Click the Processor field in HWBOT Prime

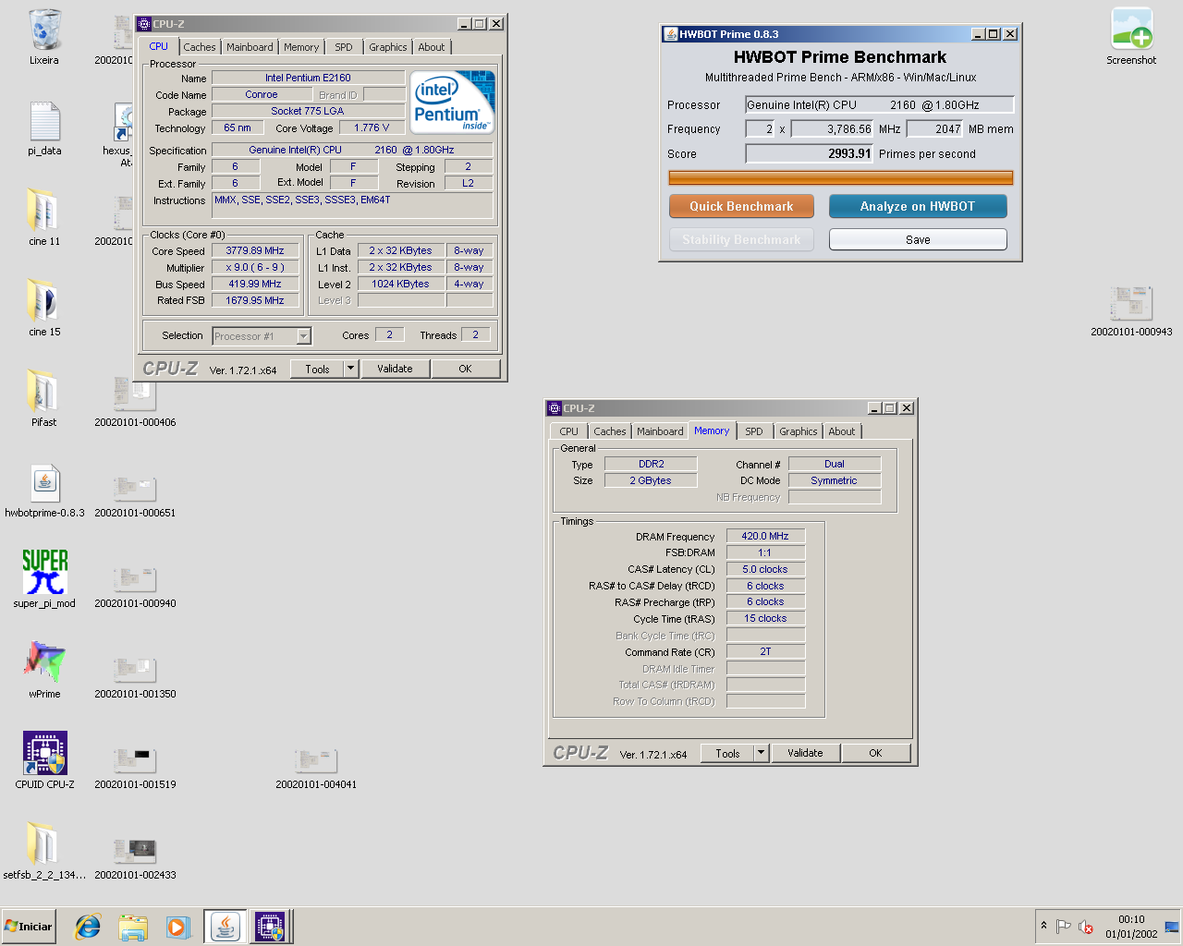(x=879, y=104)
